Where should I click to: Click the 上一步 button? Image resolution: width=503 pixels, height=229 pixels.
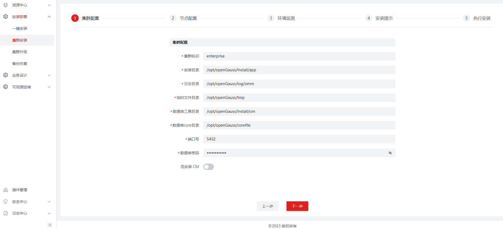click(x=267, y=206)
